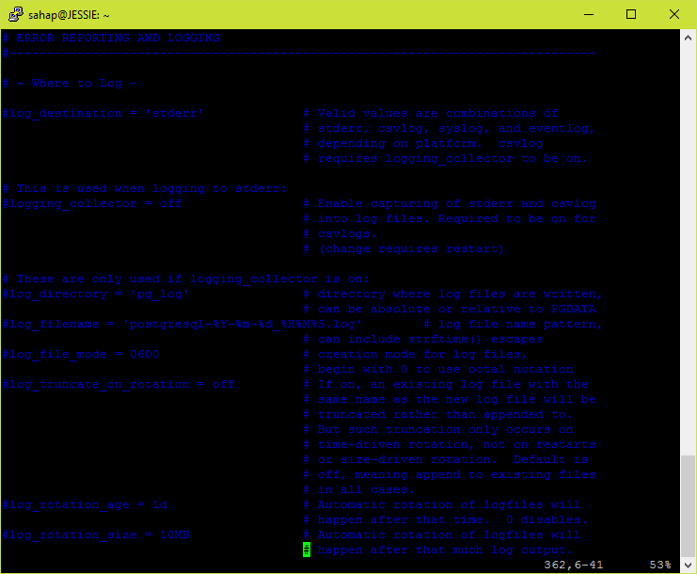Screen dimensions: 697x574
Task: Click the '# ERROR REPORTING AND LOGGING' heading
Action: 111,38
